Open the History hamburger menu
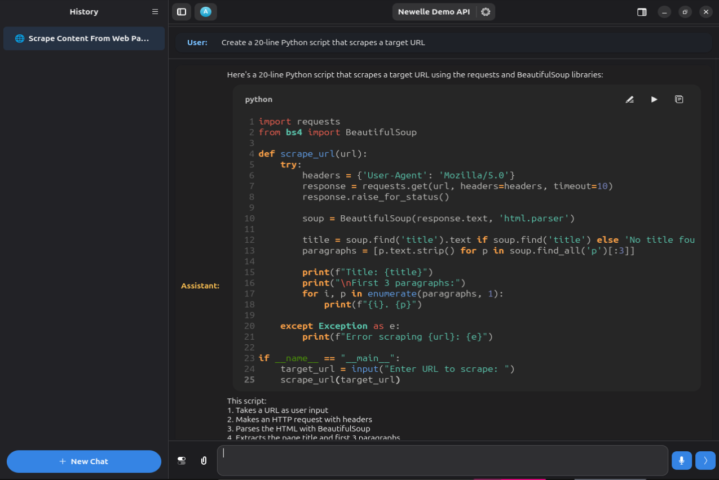The width and height of the screenshot is (719, 480). coord(155,12)
